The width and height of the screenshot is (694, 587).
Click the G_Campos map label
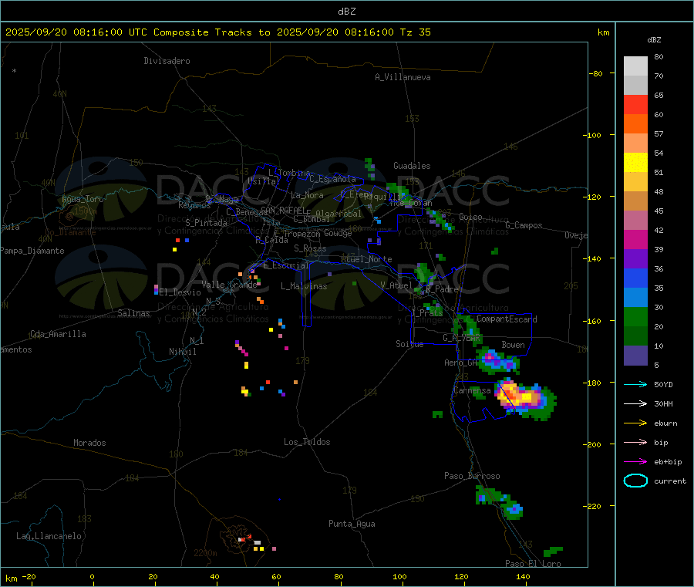[x=524, y=225]
